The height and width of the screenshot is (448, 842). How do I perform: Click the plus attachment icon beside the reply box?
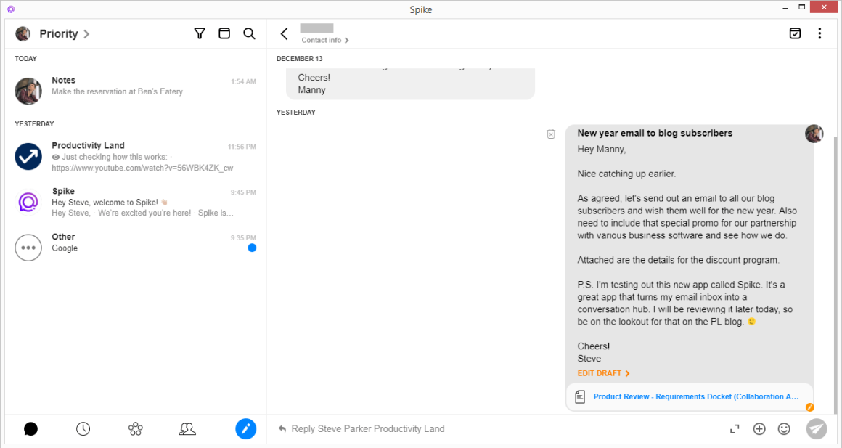point(759,428)
